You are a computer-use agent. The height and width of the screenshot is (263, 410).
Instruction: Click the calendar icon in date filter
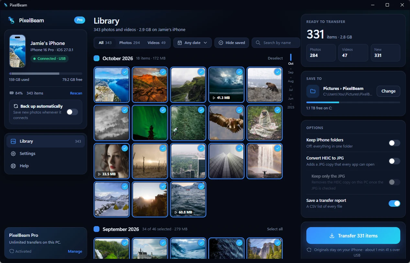(x=180, y=43)
